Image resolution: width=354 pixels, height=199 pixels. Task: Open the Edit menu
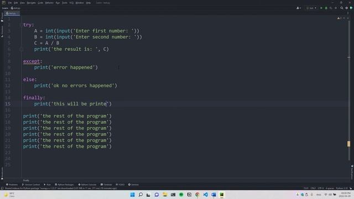15,3
